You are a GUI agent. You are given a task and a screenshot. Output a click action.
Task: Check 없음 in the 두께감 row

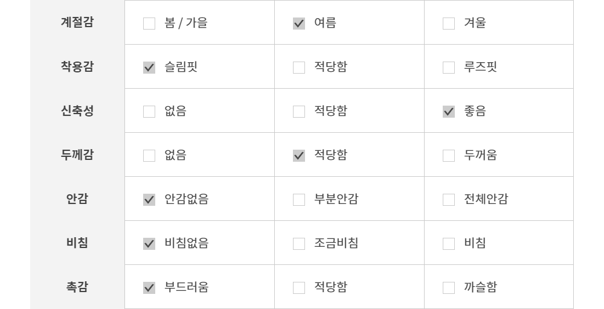149,156
